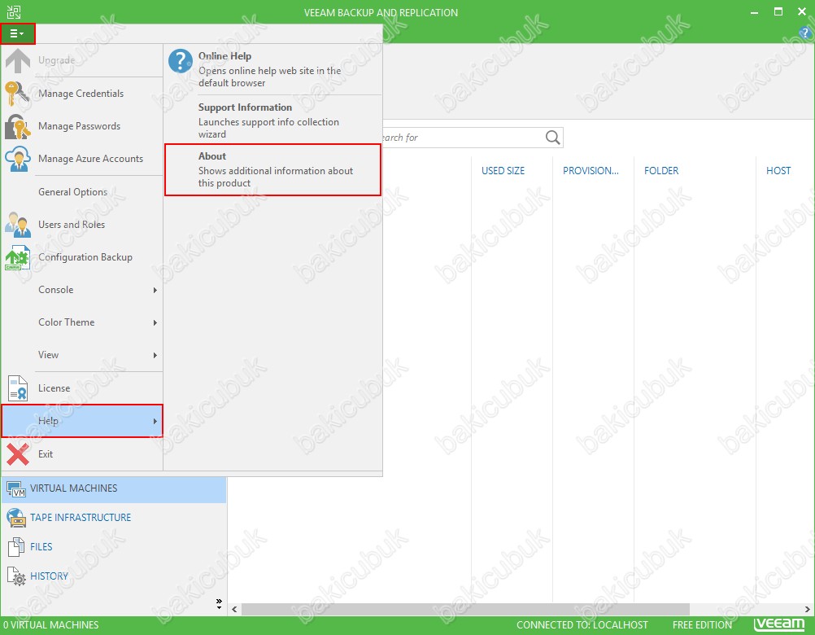Click CONNECTED TO: LOCALHOST status text

pyautogui.click(x=582, y=625)
